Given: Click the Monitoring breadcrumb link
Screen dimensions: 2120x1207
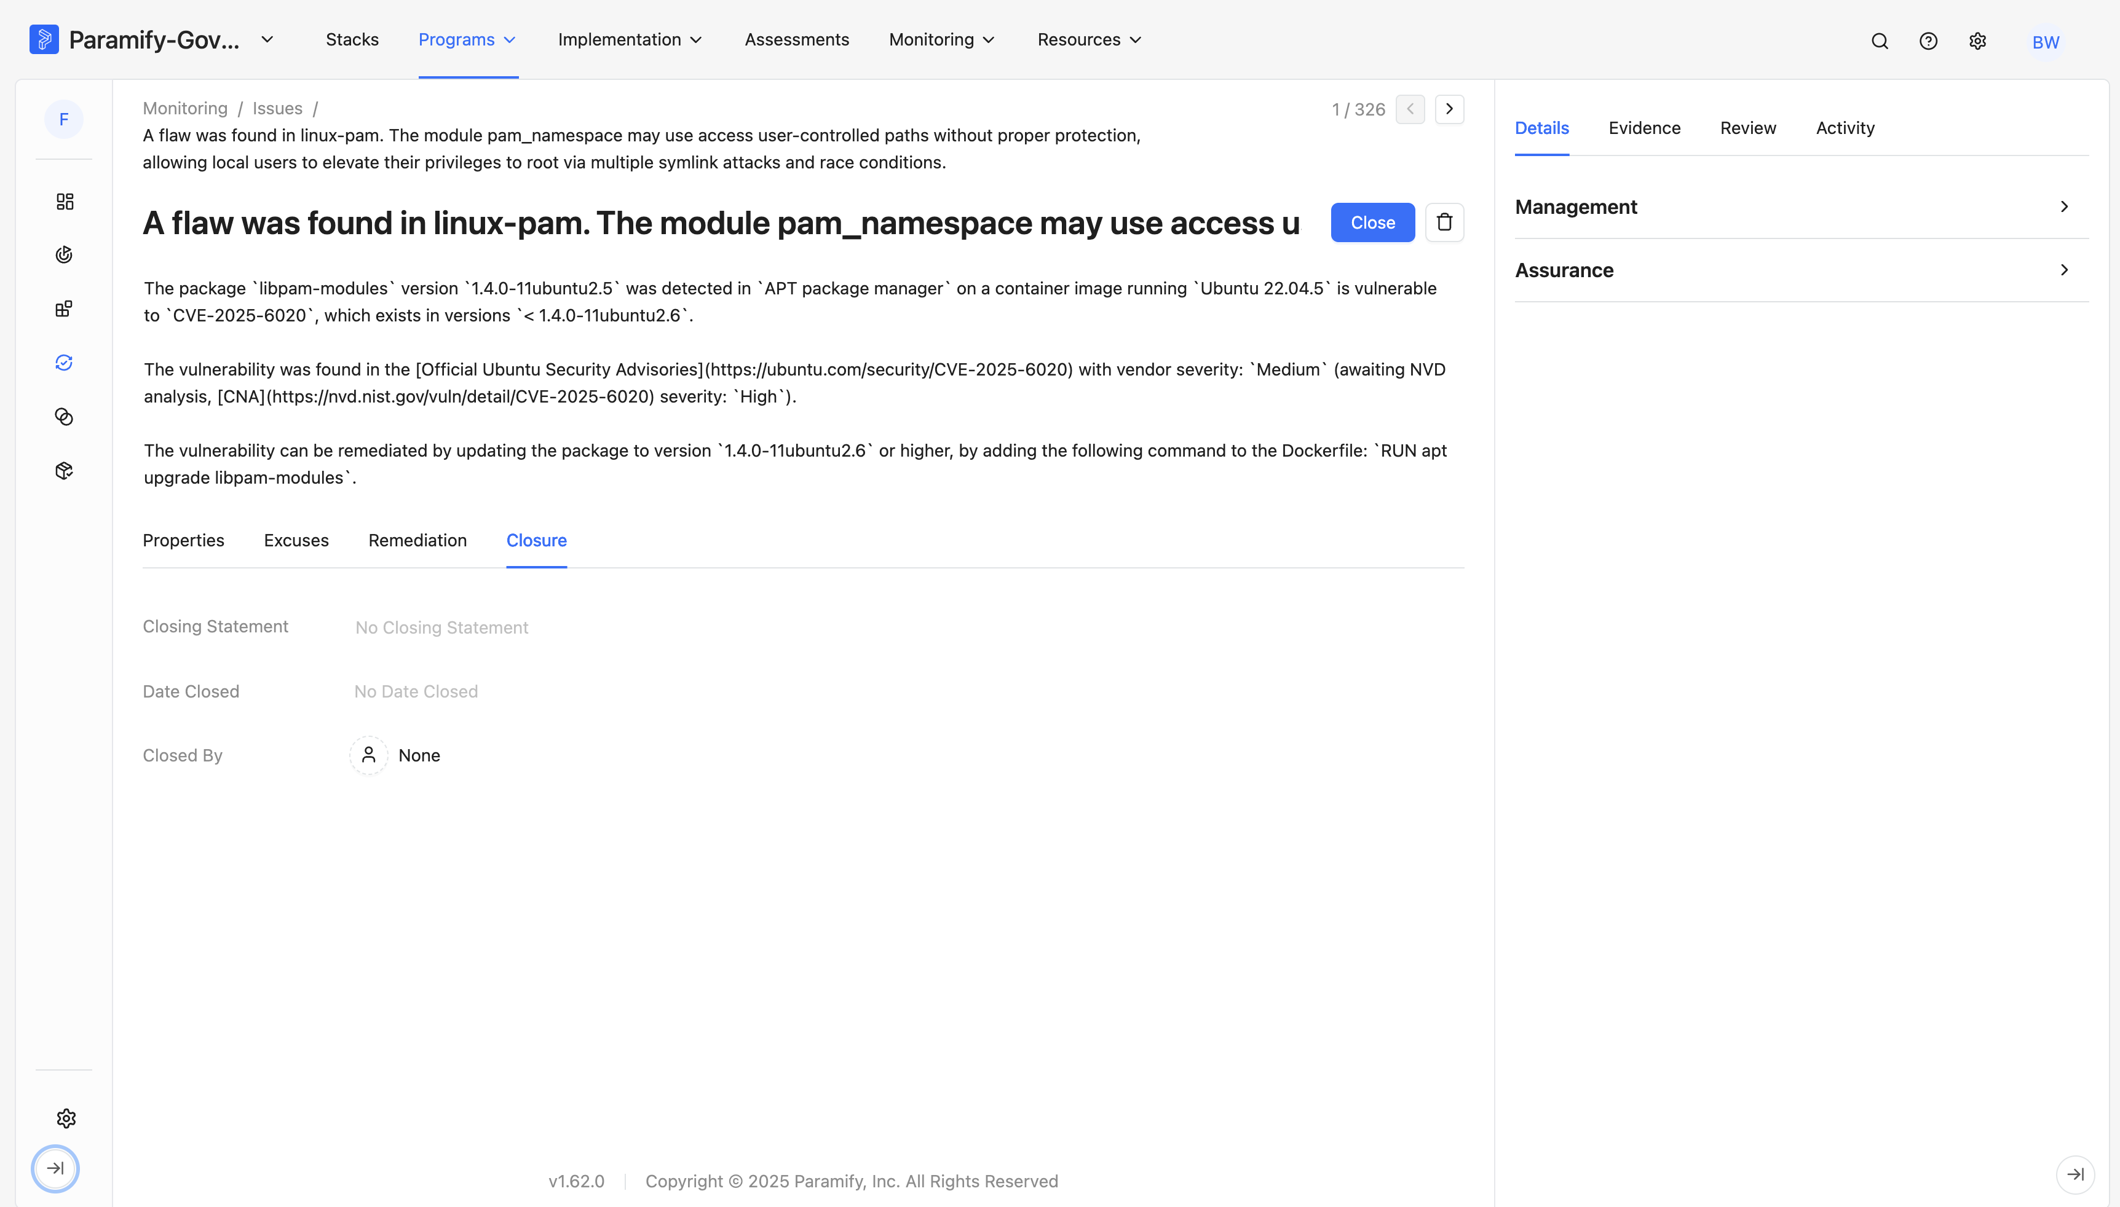Looking at the screenshot, I should 185,109.
